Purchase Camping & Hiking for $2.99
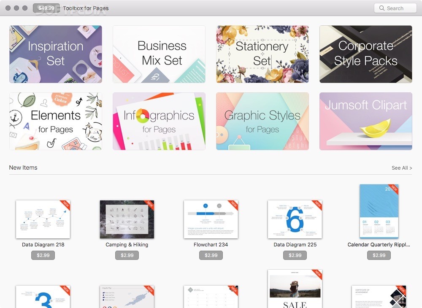Viewport: 422px width, 308px height. pyautogui.click(x=127, y=255)
